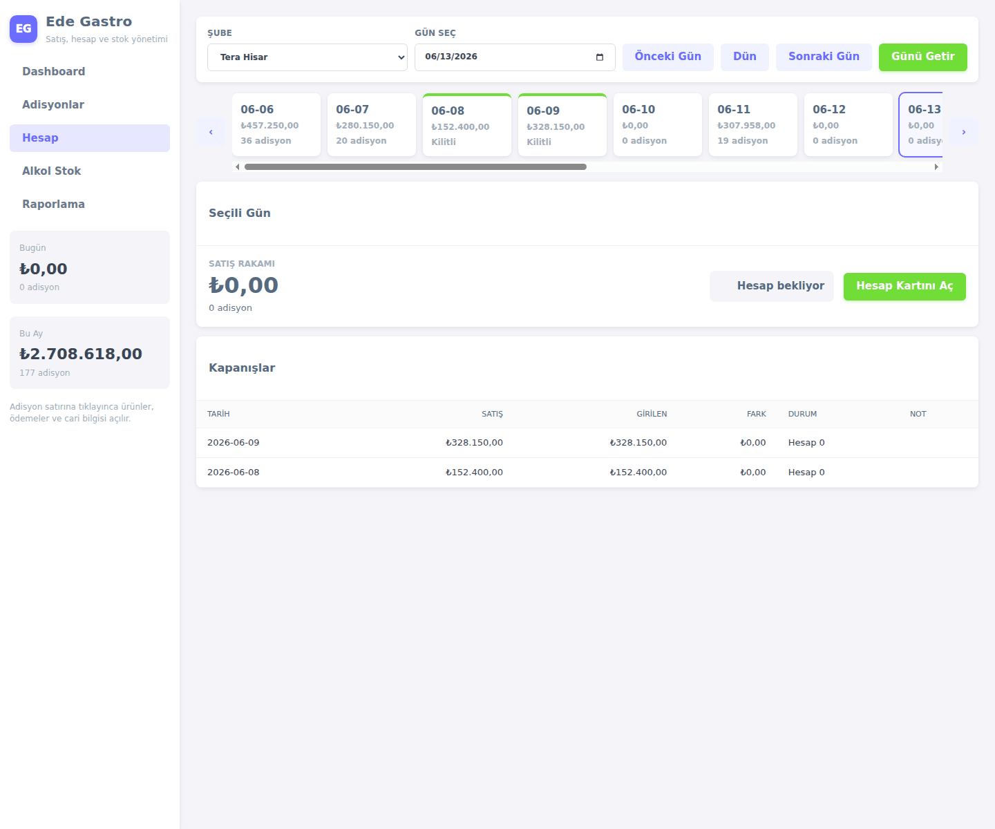Click the day strip horizontal scrollbar thumb
The image size is (995, 829).
[415, 166]
